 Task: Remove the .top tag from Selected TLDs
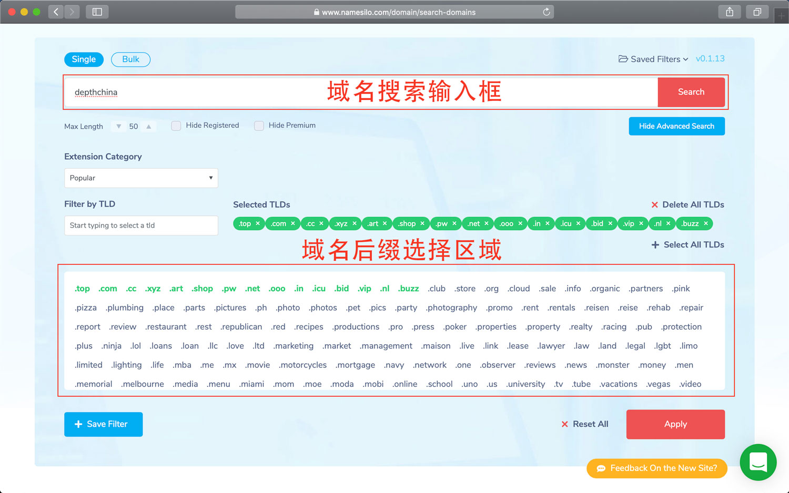[x=258, y=223]
